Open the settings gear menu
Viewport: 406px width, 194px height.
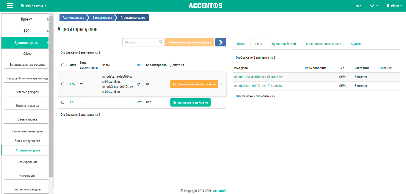pos(374,5)
